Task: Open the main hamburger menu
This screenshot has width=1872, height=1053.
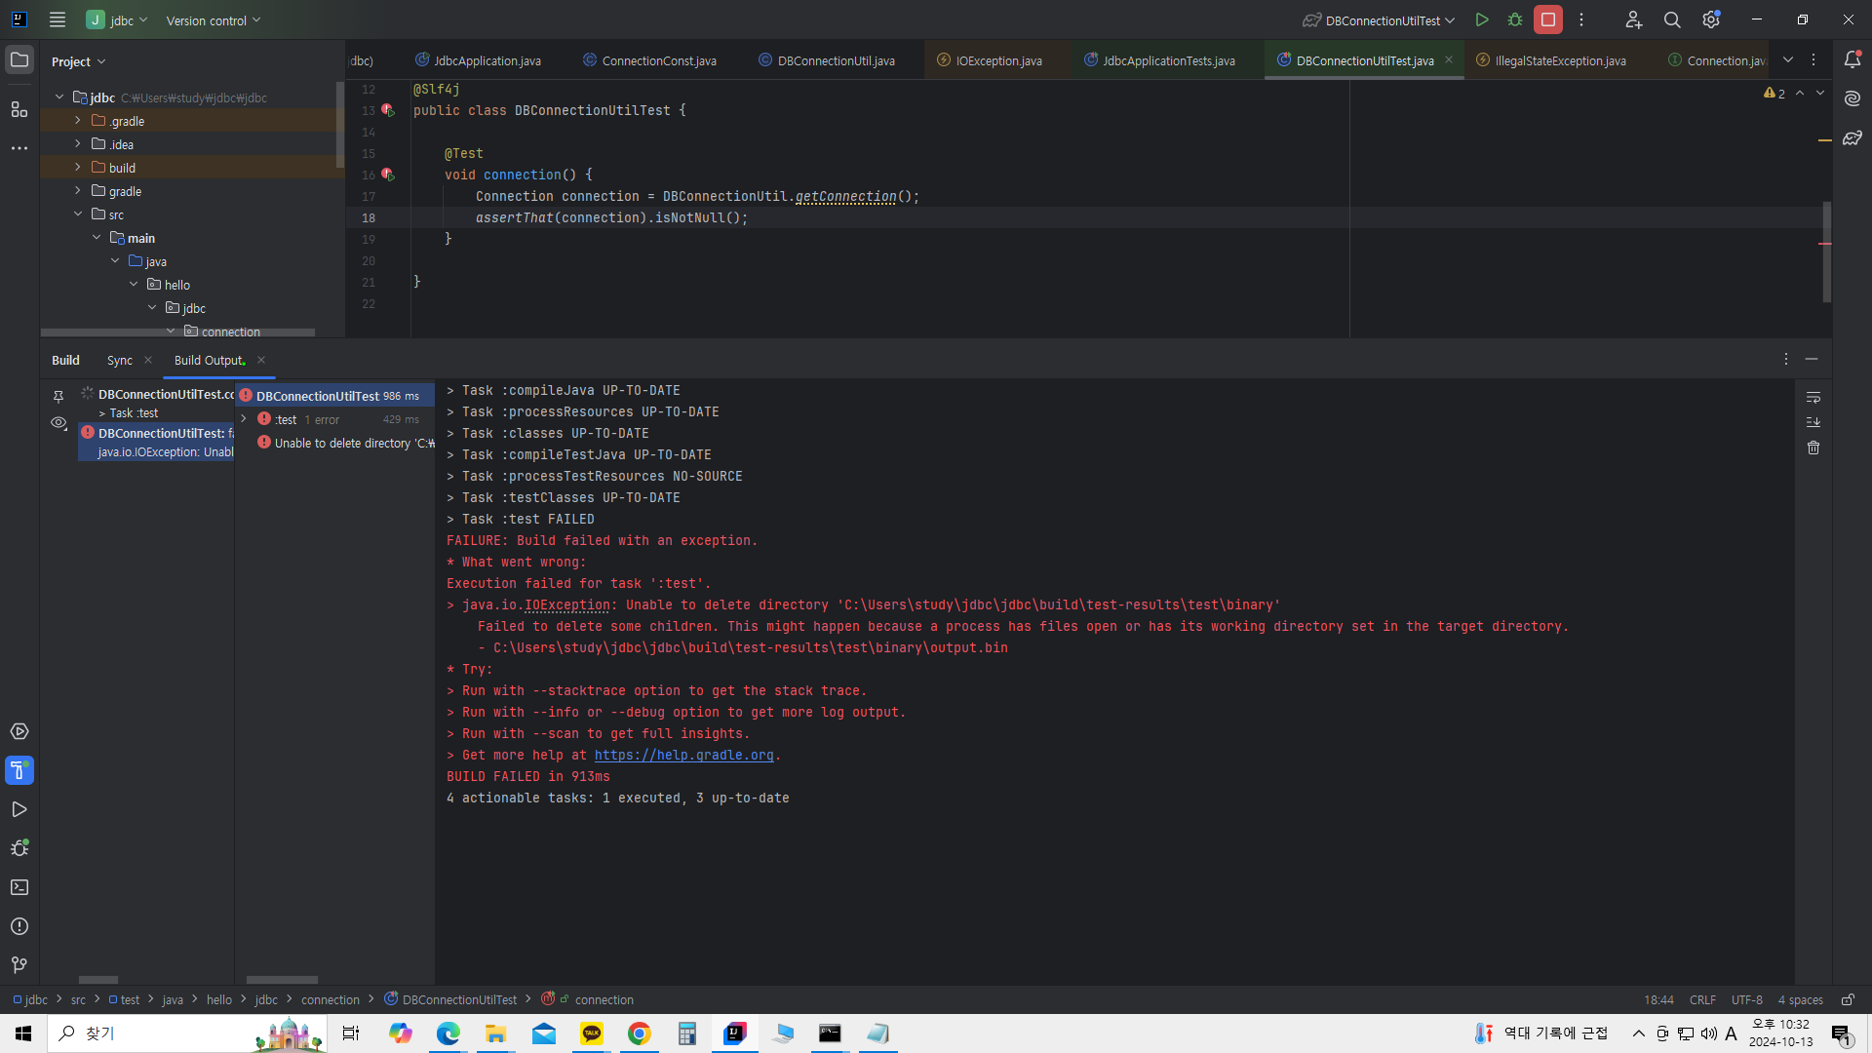Action: 58,19
